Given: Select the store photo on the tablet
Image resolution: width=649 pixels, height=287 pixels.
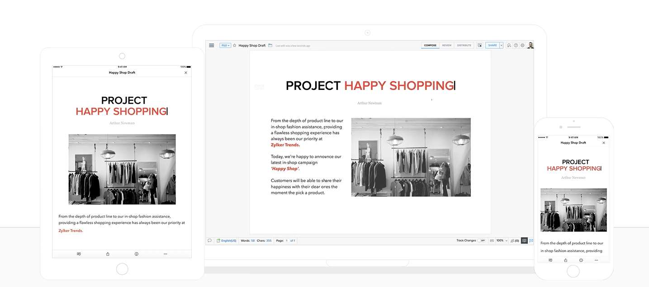Looking at the screenshot, I should [x=122, y=169].
